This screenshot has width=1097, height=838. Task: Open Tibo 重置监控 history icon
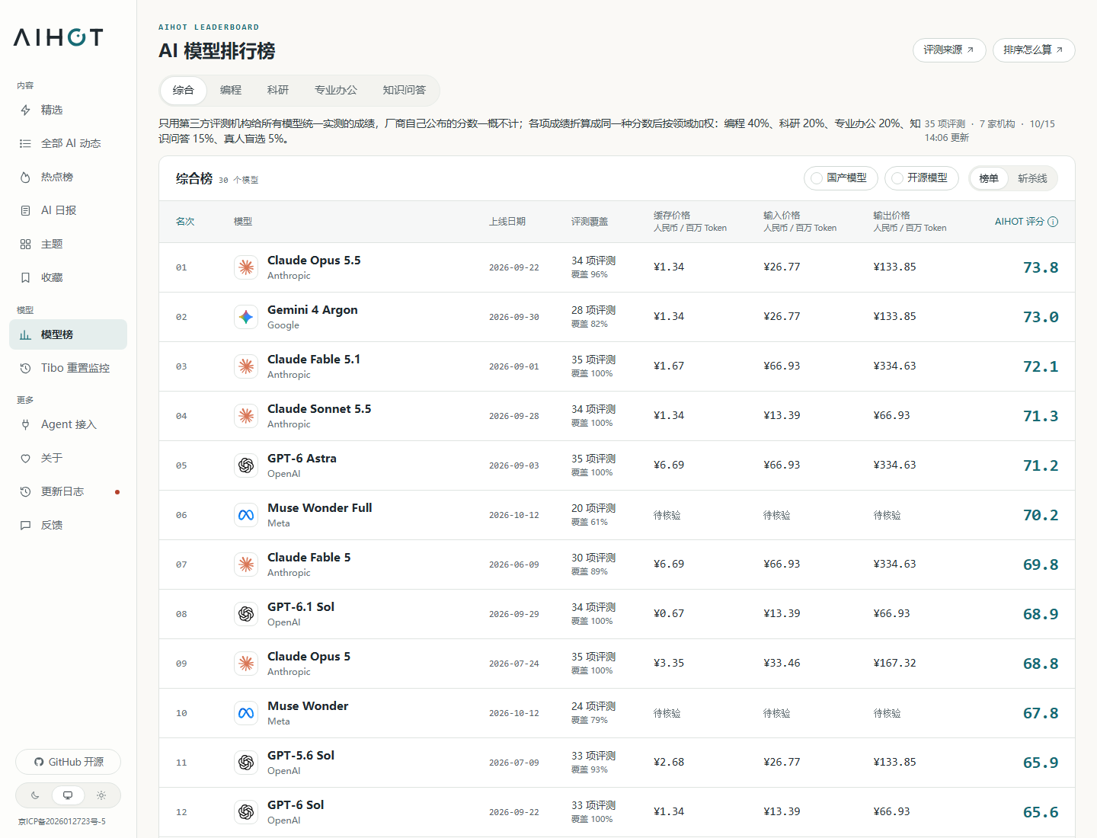25,368
